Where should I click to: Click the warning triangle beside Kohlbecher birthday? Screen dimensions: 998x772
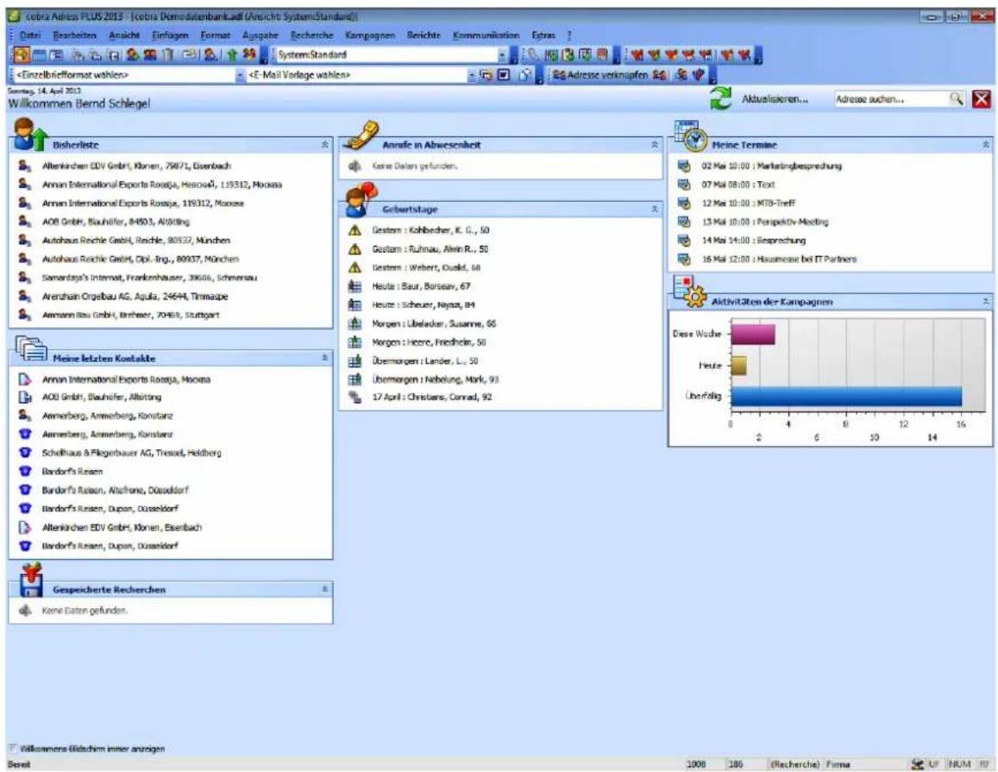pos(355,230)
